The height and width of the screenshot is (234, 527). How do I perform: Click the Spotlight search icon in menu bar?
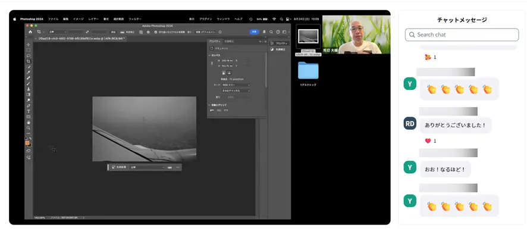pos(282,19)
